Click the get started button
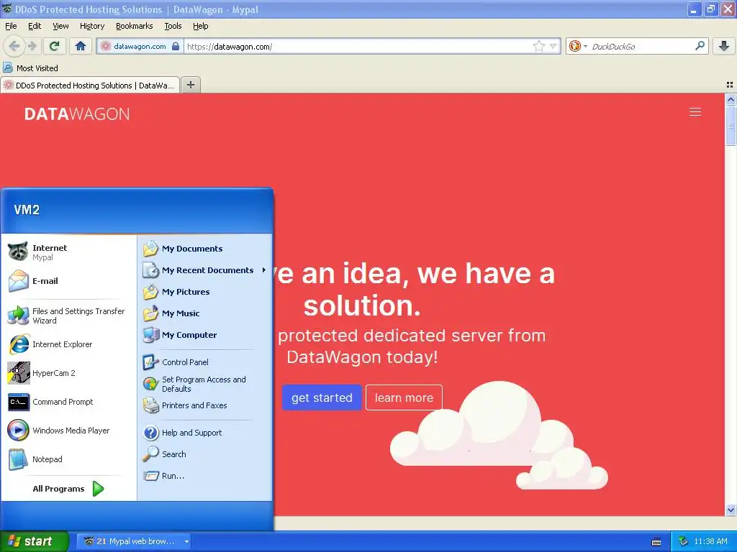The image size is (737, 552). [322, 397]
